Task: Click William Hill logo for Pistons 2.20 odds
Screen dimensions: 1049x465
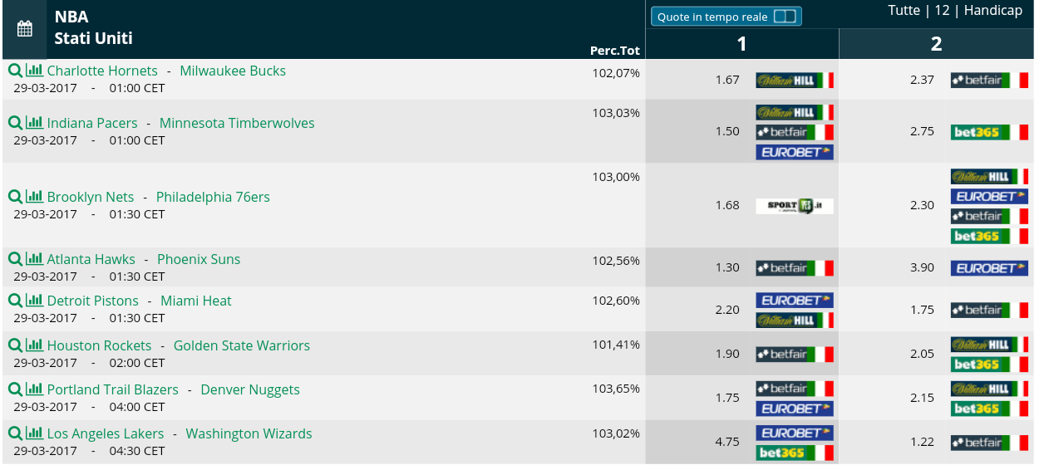Action: click(795, 320)
